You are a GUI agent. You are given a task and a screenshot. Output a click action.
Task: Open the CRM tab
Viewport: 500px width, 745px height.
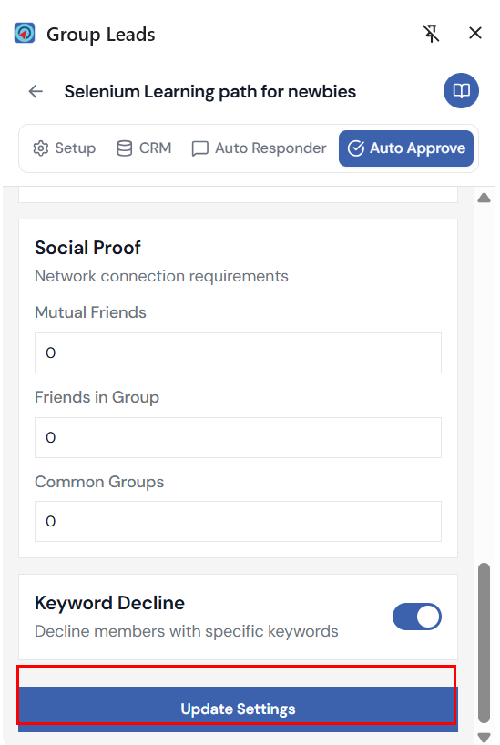(144, 148)
